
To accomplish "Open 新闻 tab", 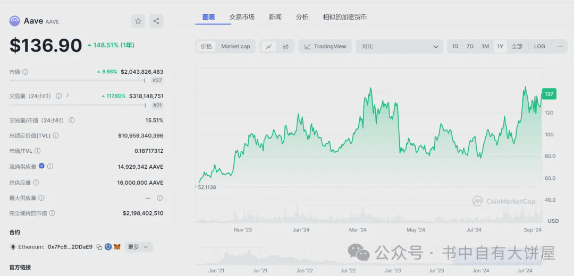I will 275,17.
